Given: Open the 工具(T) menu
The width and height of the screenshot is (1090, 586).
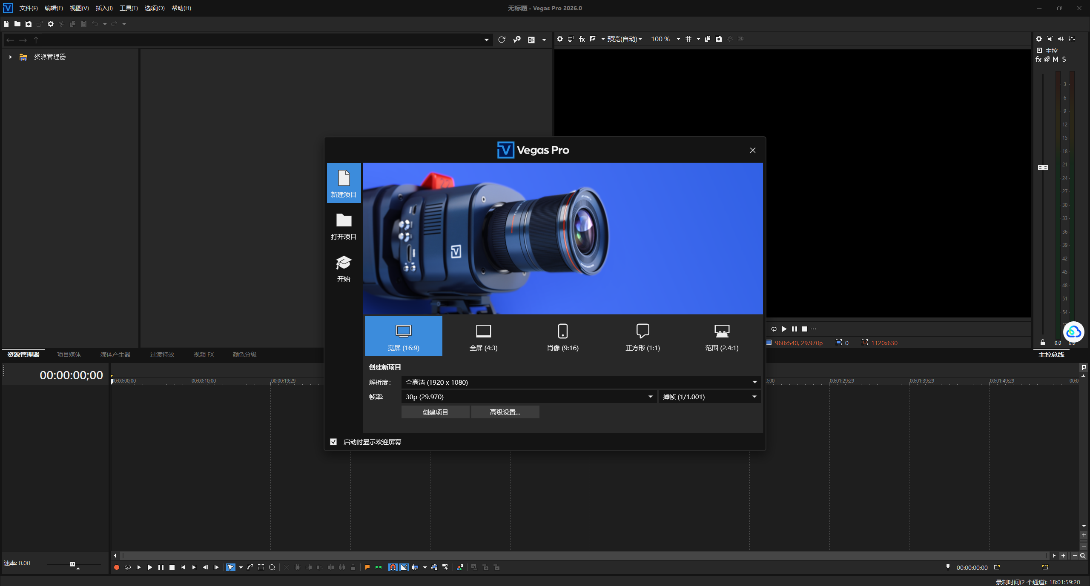Looking at the screenshot, I should click(x=129, y=8).
